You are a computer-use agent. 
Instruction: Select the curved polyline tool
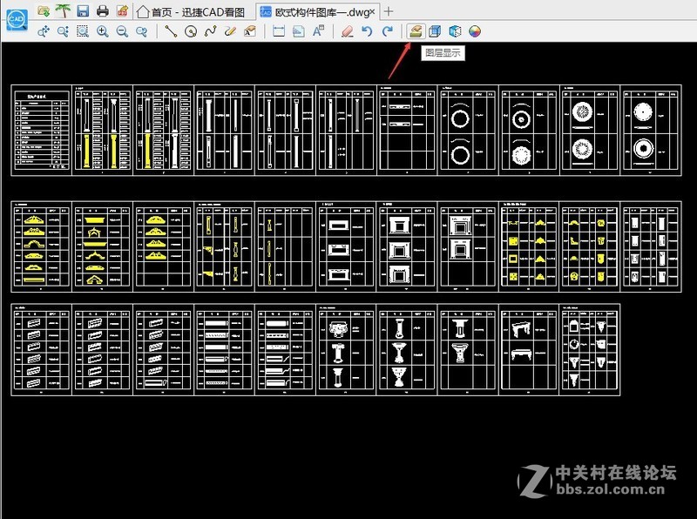(210, 31)
